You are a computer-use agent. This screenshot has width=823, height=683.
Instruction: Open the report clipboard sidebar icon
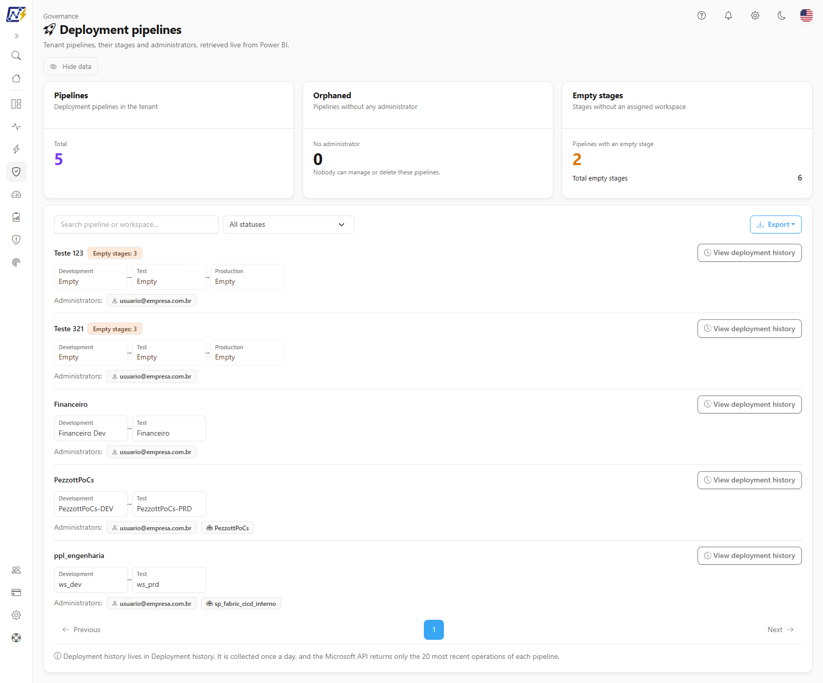tap(16, 217)
